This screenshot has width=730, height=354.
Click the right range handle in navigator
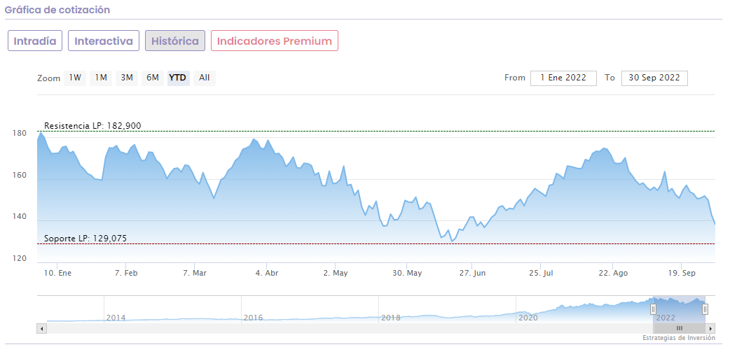[705, 309]
